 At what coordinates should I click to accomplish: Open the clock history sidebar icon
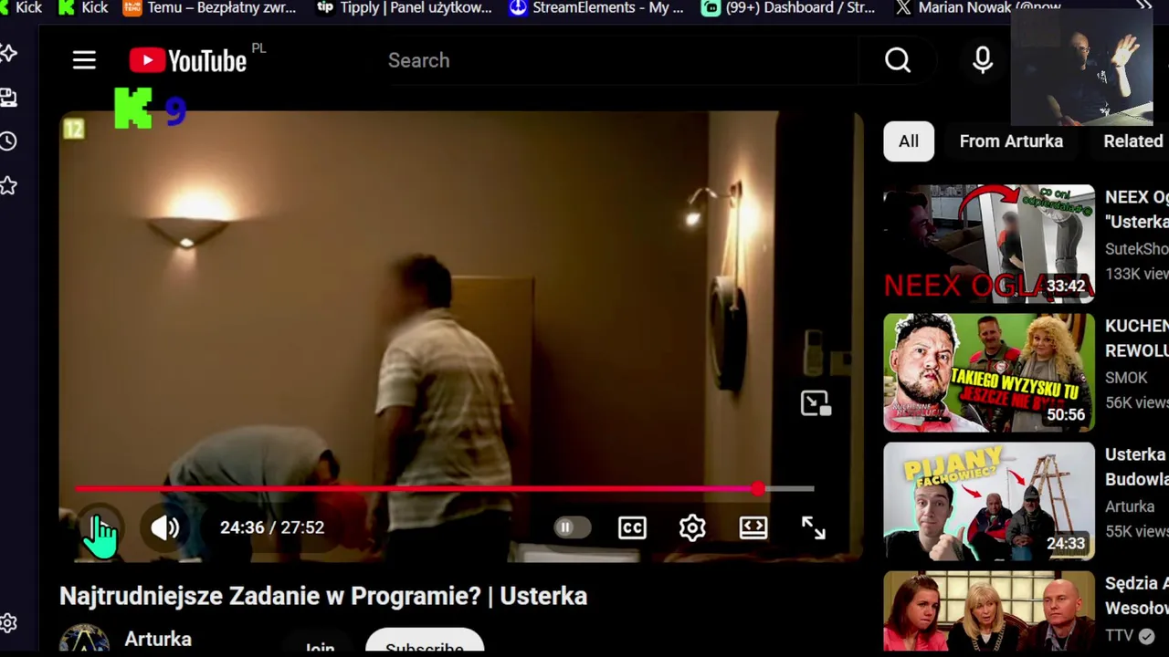coord(8,141)
